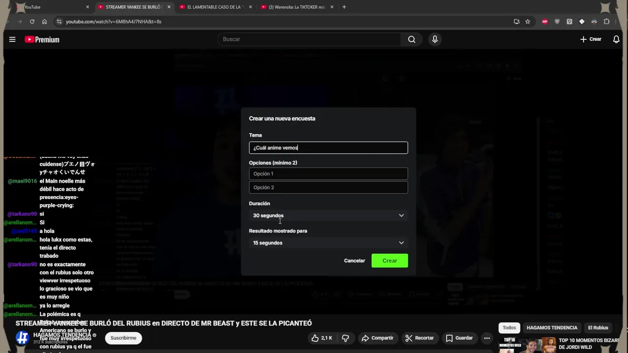Bookmark this page with the star icon
The width and height of the screenshot is (628, 353).
coord(527,22)
